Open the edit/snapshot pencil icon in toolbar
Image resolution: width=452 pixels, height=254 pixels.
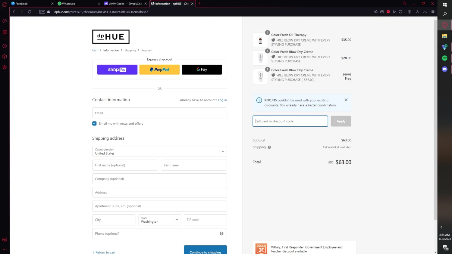[x=376, y=12]
